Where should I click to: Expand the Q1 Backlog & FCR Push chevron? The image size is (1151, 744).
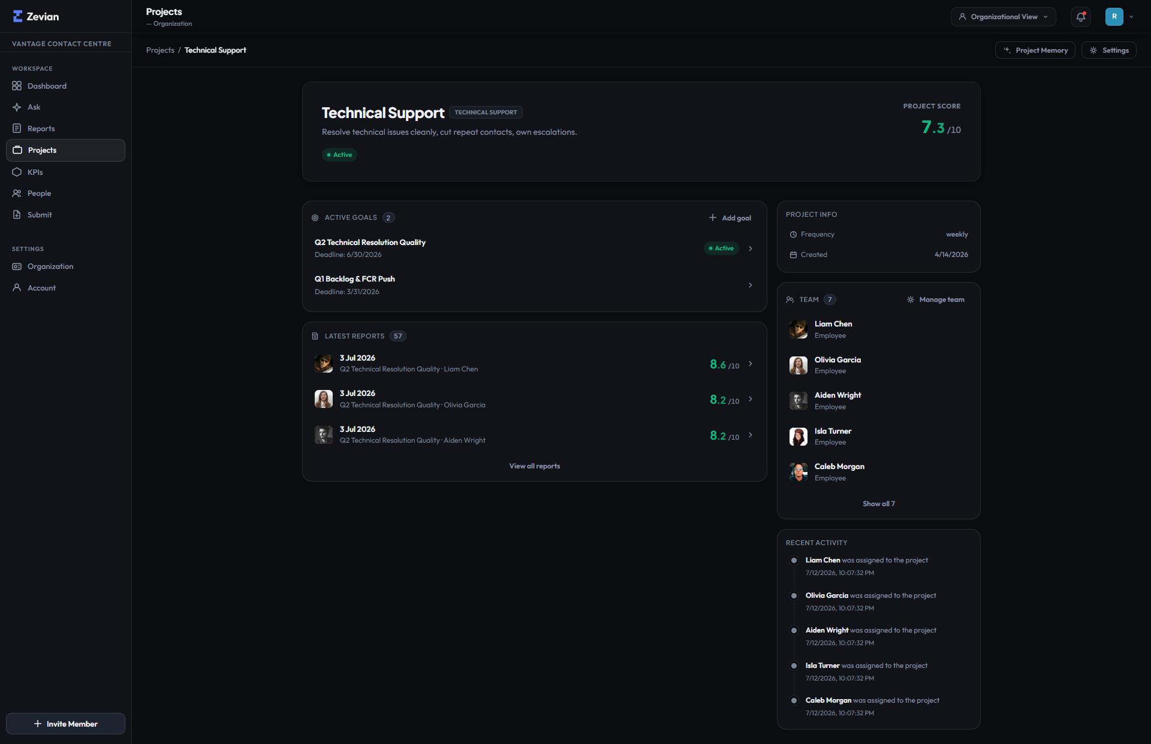coord(751,285)
